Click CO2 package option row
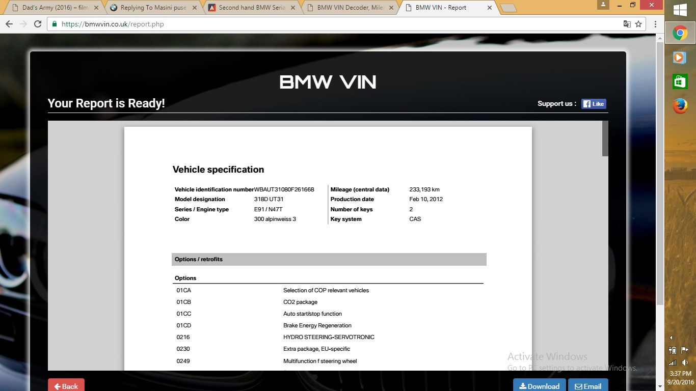Screen dimensions: 696x391 coord(329,302)
